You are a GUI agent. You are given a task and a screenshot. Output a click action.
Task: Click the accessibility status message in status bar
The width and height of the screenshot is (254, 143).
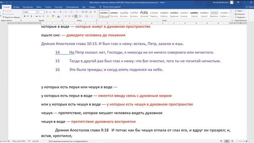click(68, 141)
